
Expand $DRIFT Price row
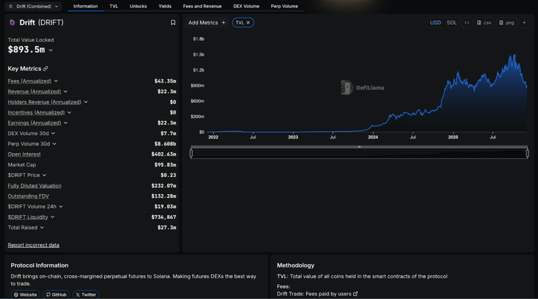(44, 175)
